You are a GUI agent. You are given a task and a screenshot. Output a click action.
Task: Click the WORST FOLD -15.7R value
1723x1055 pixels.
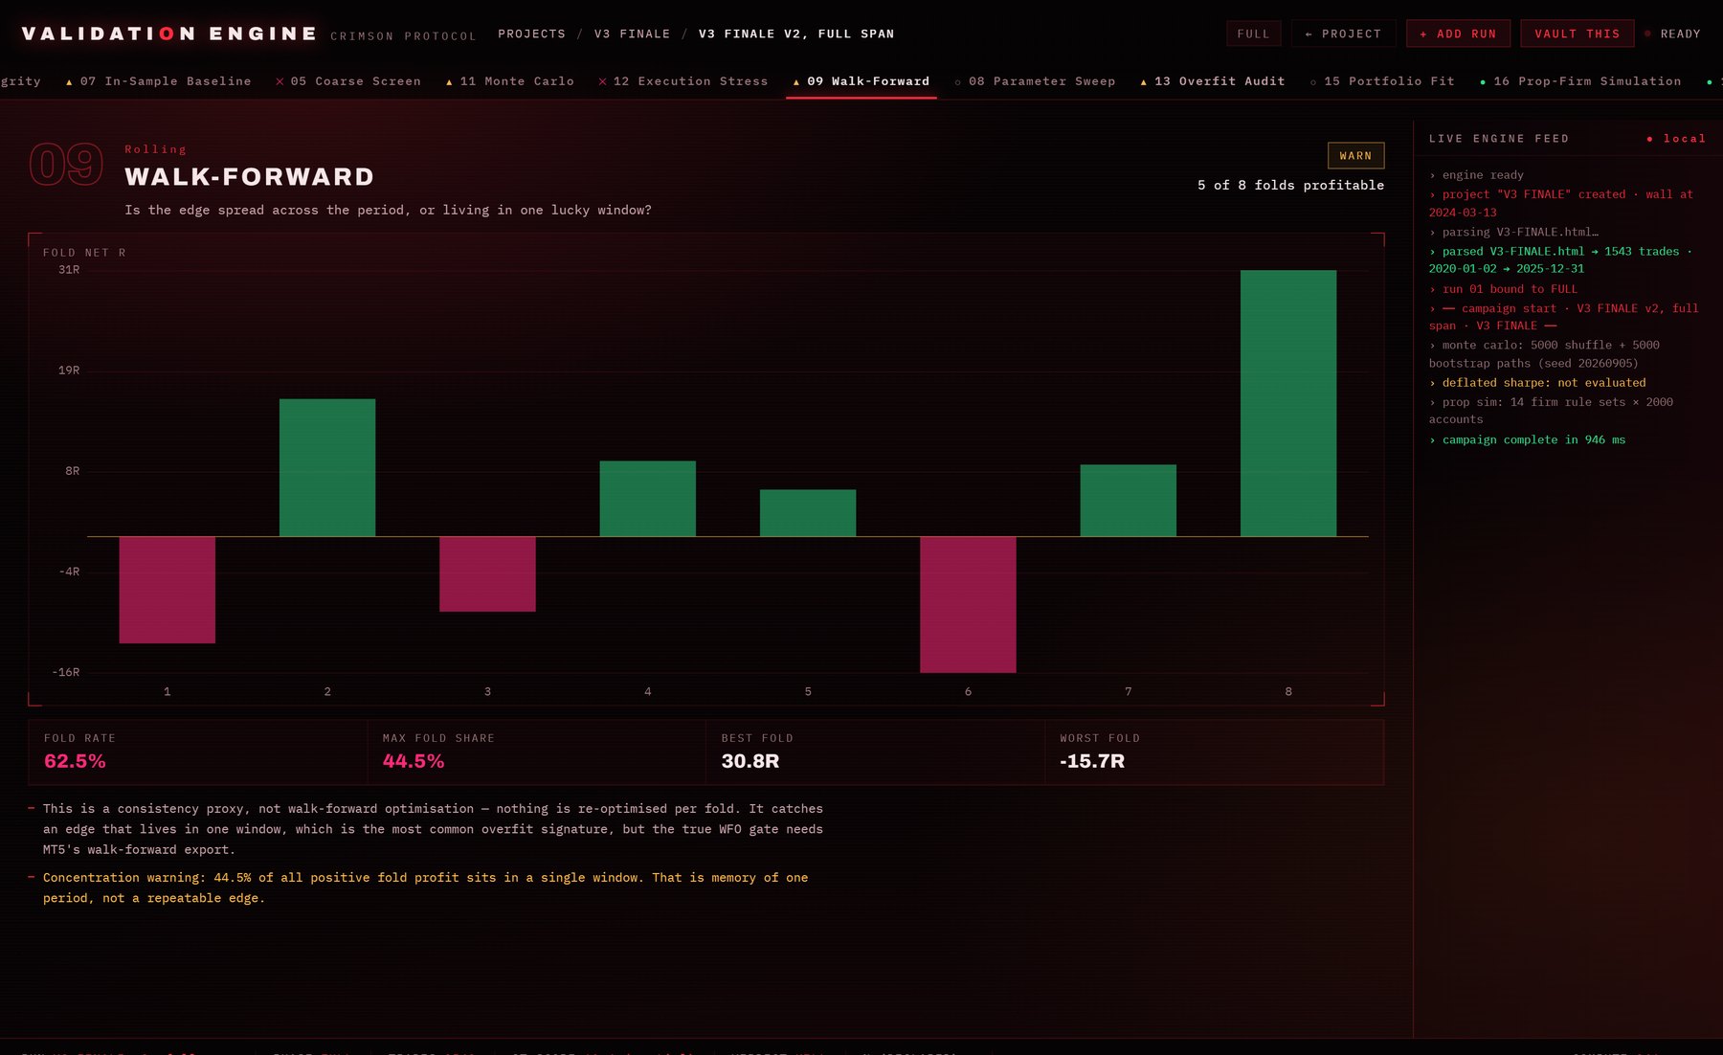[1092, 761]
